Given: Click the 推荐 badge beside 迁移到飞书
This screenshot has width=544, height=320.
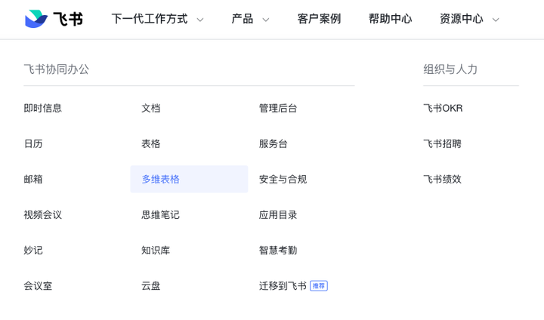Looking at the screenshot, I should (319, 286).
